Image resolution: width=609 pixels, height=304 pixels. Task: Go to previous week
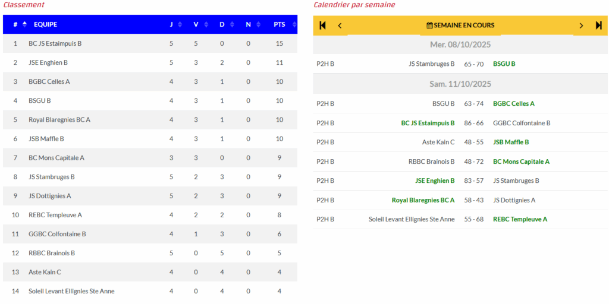pos(340,26)
